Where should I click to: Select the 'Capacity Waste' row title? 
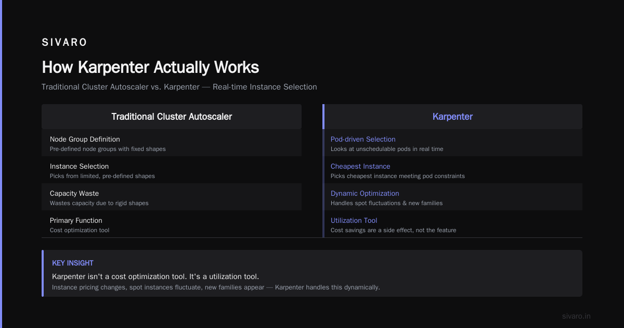click(74, 193)
